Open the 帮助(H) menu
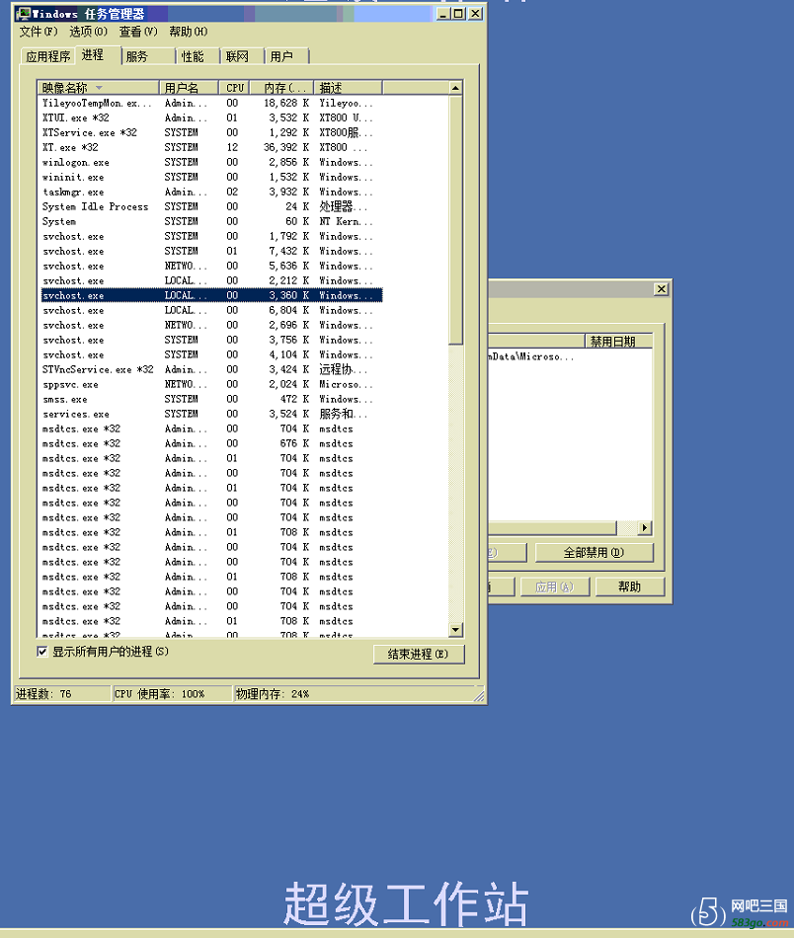Screen dimensions: 794x938 coord(189,32)
